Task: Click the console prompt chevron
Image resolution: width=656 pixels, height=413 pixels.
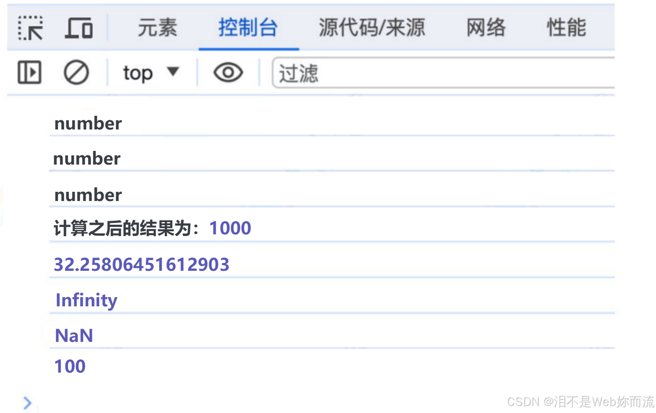Action: pyautogui.click(x=27, y=403)
